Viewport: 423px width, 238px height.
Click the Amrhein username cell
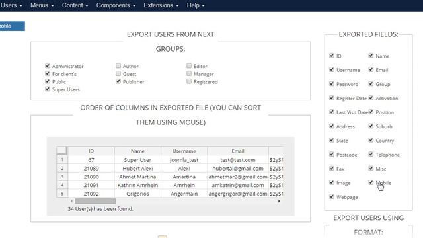184,185
